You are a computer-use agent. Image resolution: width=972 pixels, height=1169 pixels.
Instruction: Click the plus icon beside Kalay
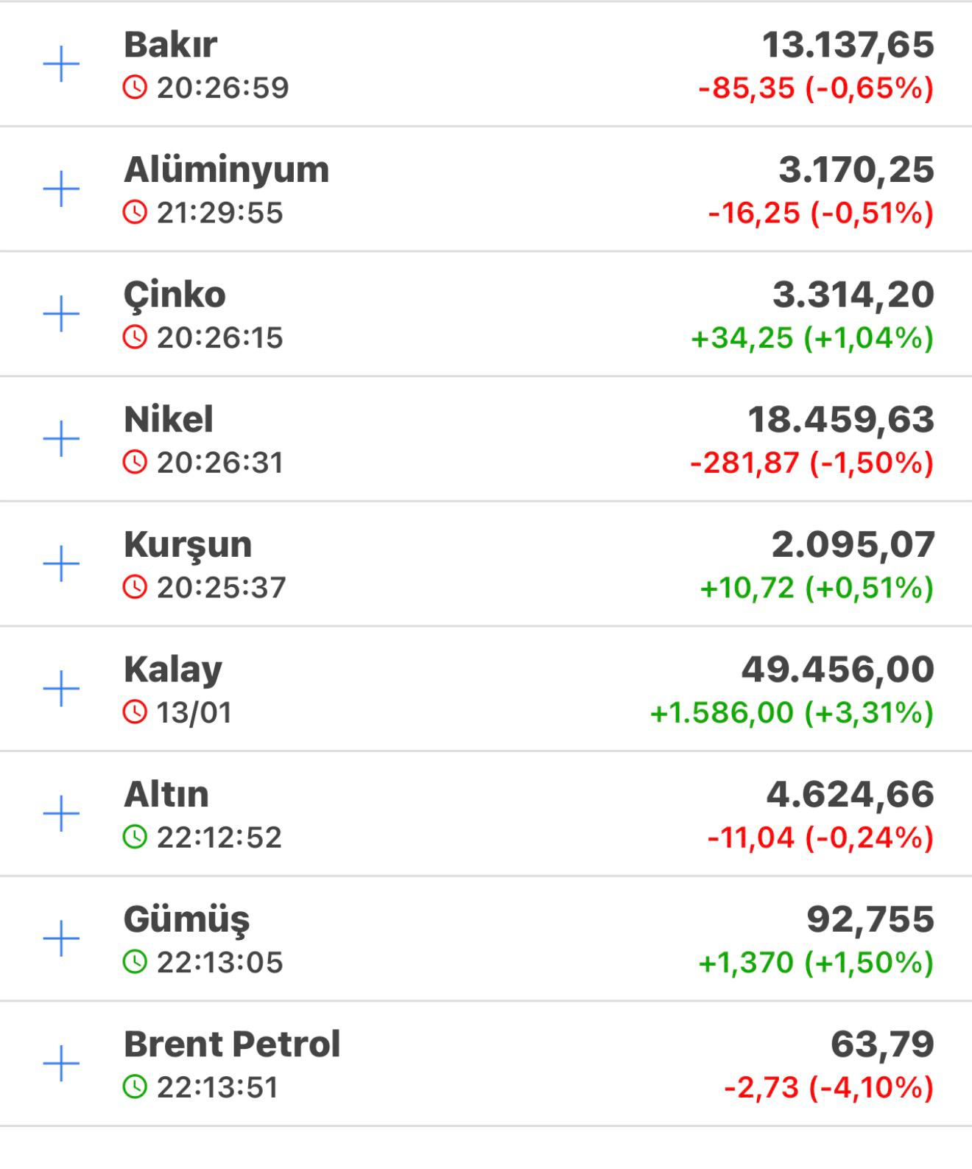coord(61,689)
